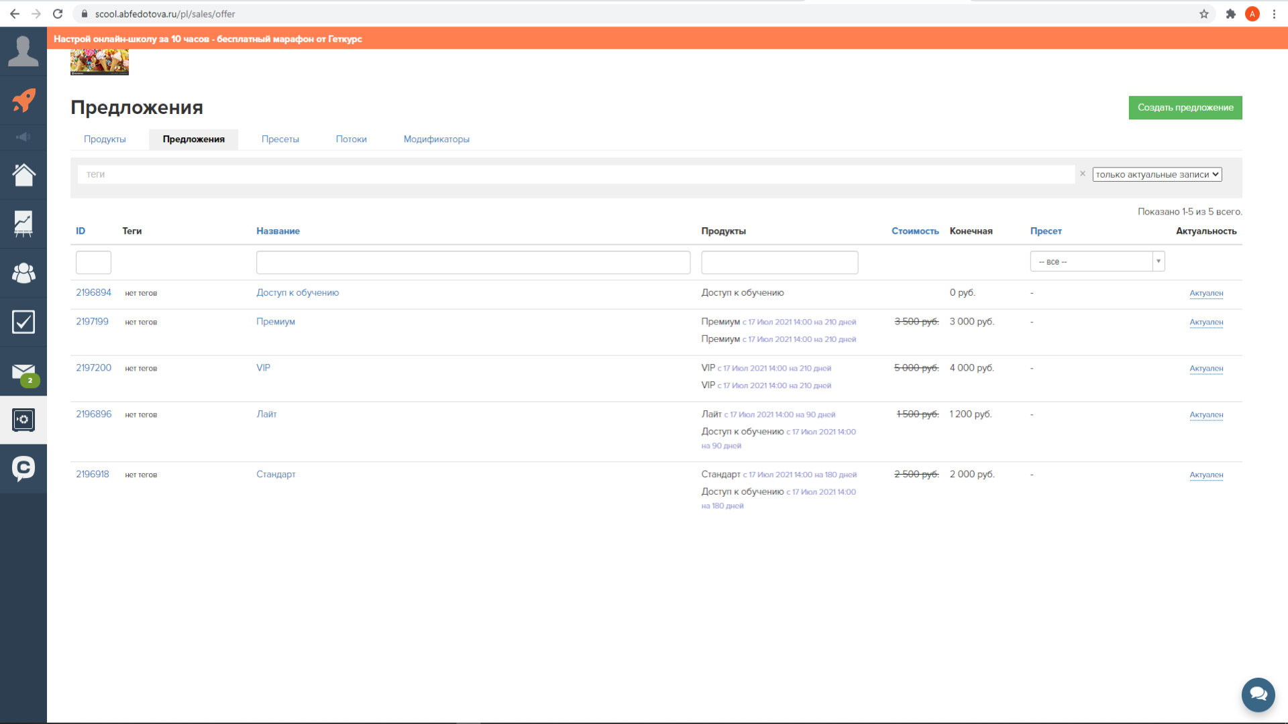Sort table by Стоимость column
This screenshot has width=1288, height=724.
[914, 231]
